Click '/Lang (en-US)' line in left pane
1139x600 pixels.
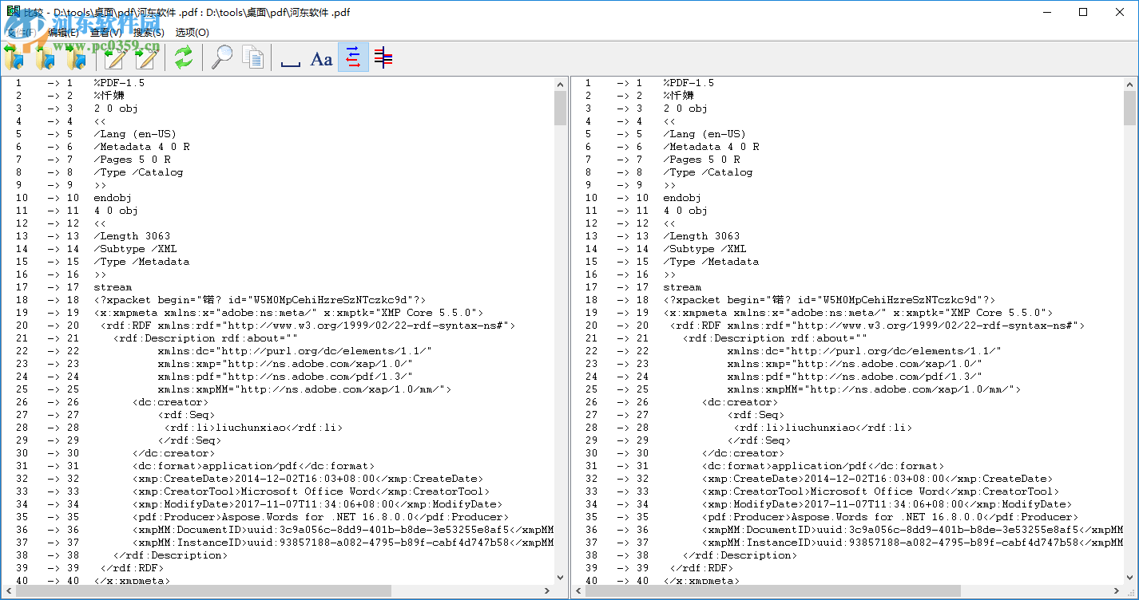coord(135,134)
